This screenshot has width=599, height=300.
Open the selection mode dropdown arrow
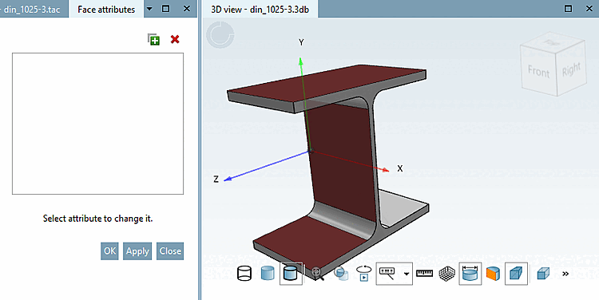point(407,274)
